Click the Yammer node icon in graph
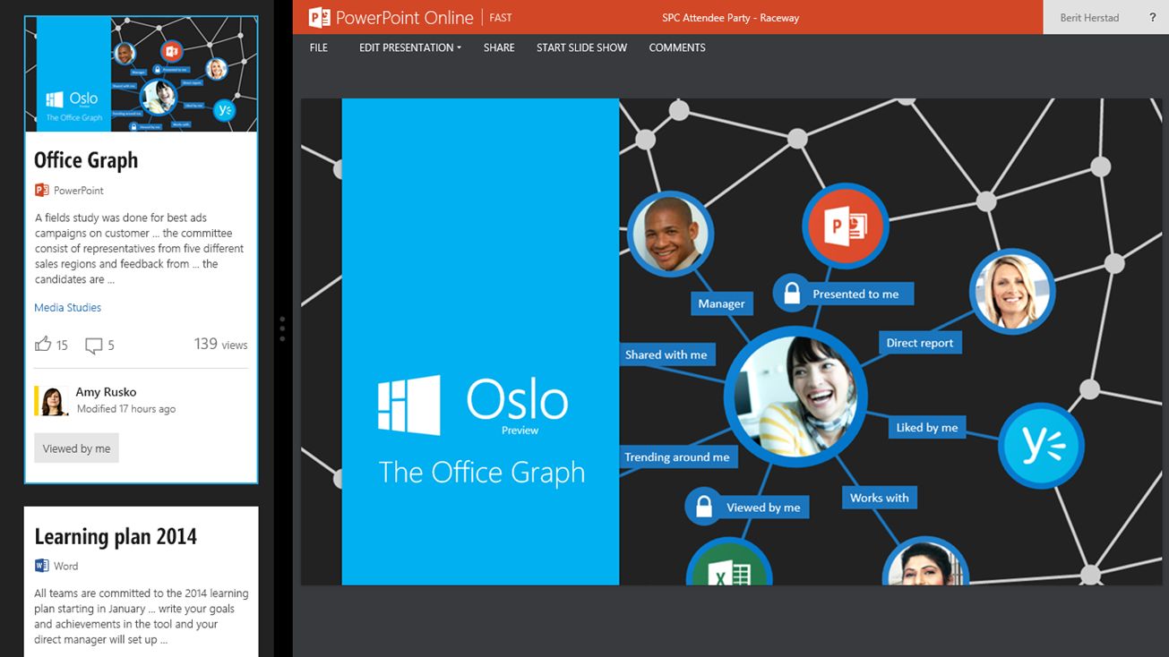Screen dimensions: 1169x657 point(1041,445)
